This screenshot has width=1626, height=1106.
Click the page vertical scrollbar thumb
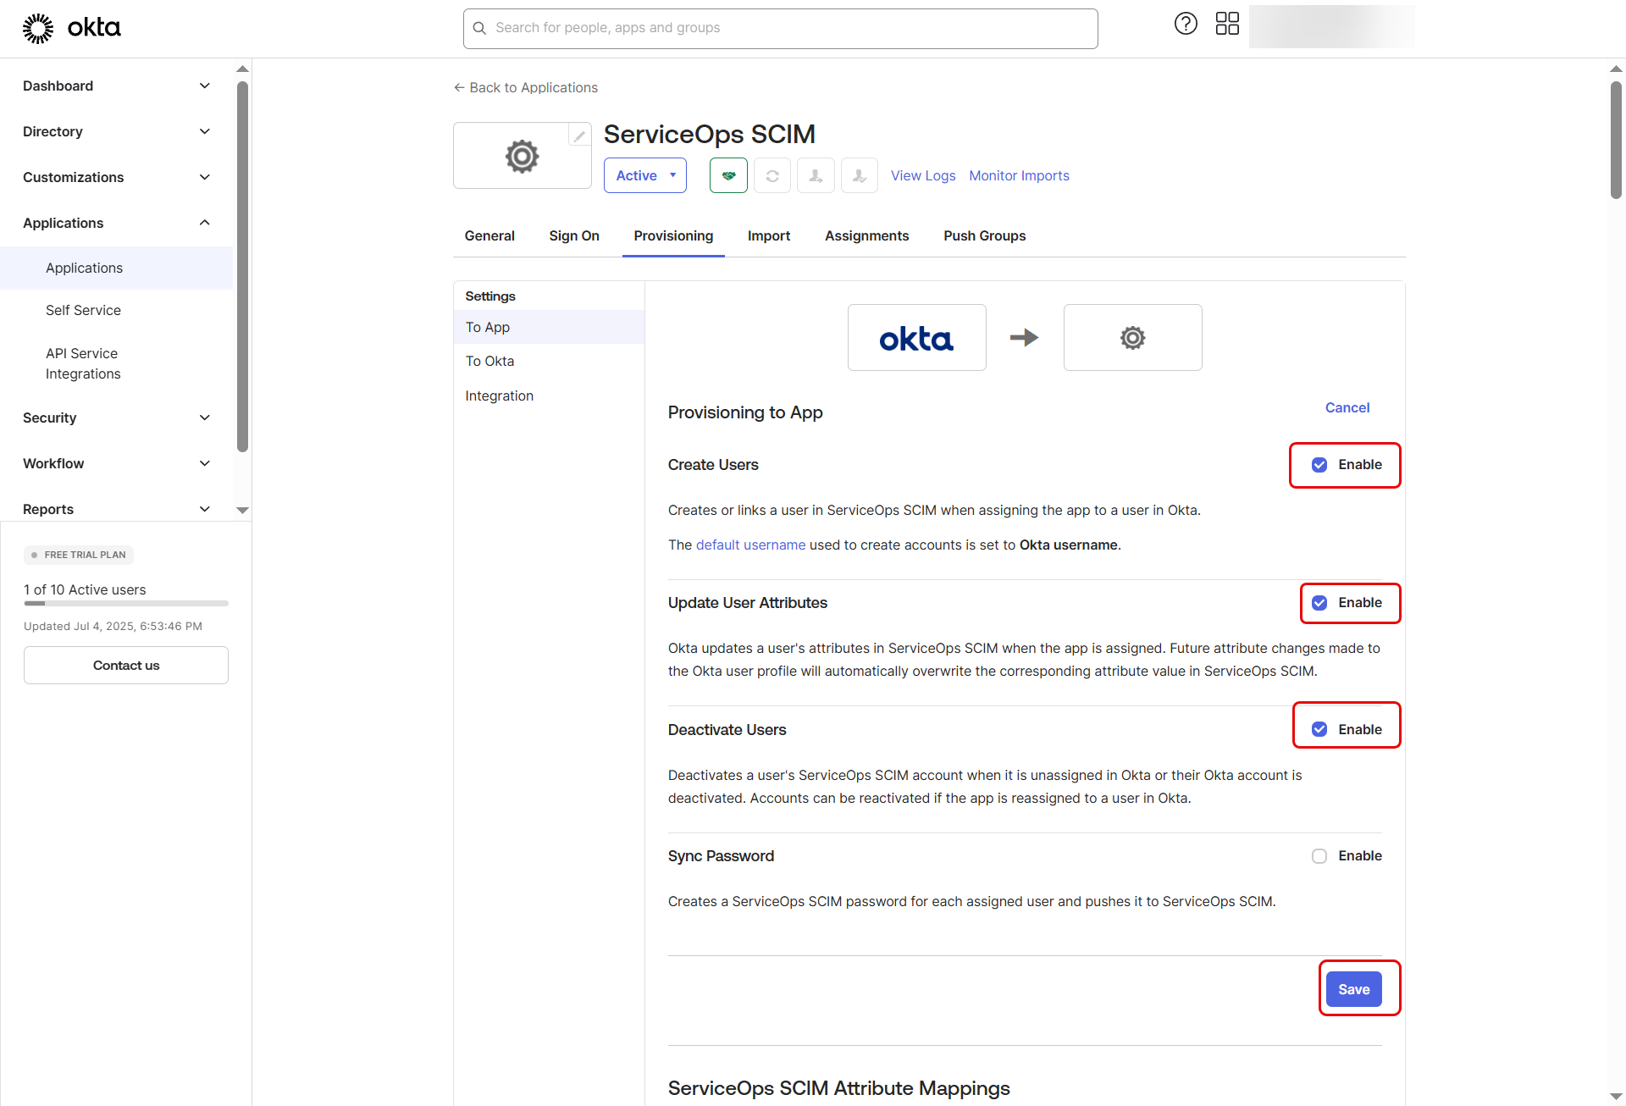coord(1616,140)
